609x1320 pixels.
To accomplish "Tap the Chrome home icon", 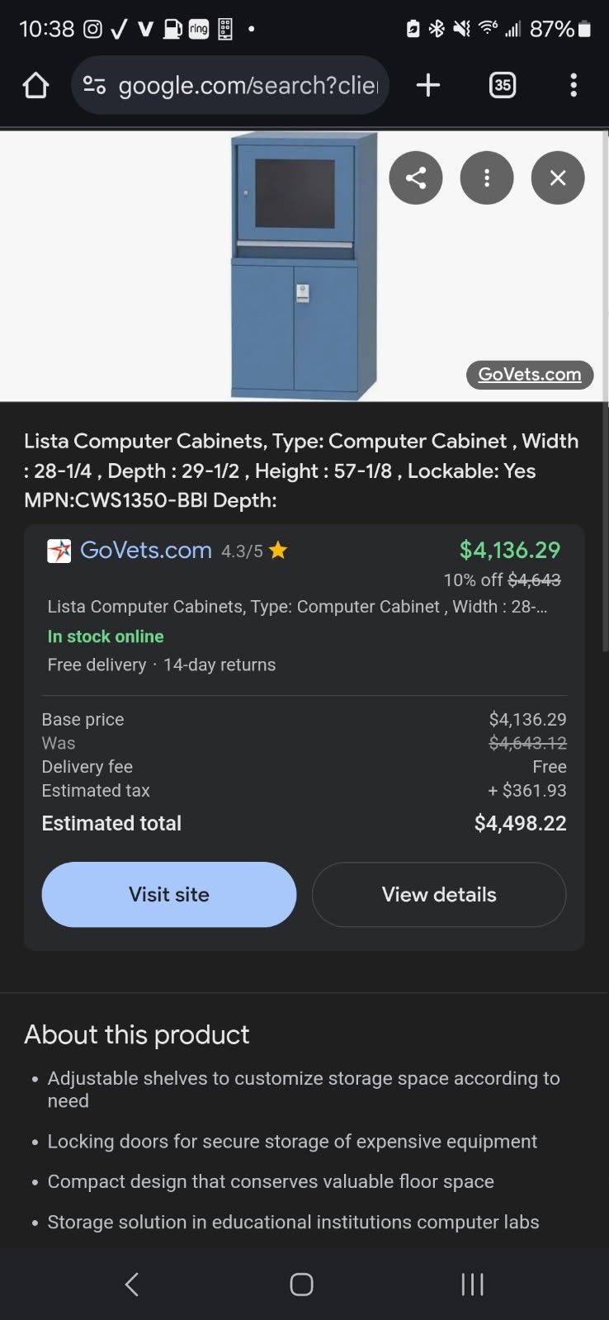I will pyautogui.click(x=35, y=85).
